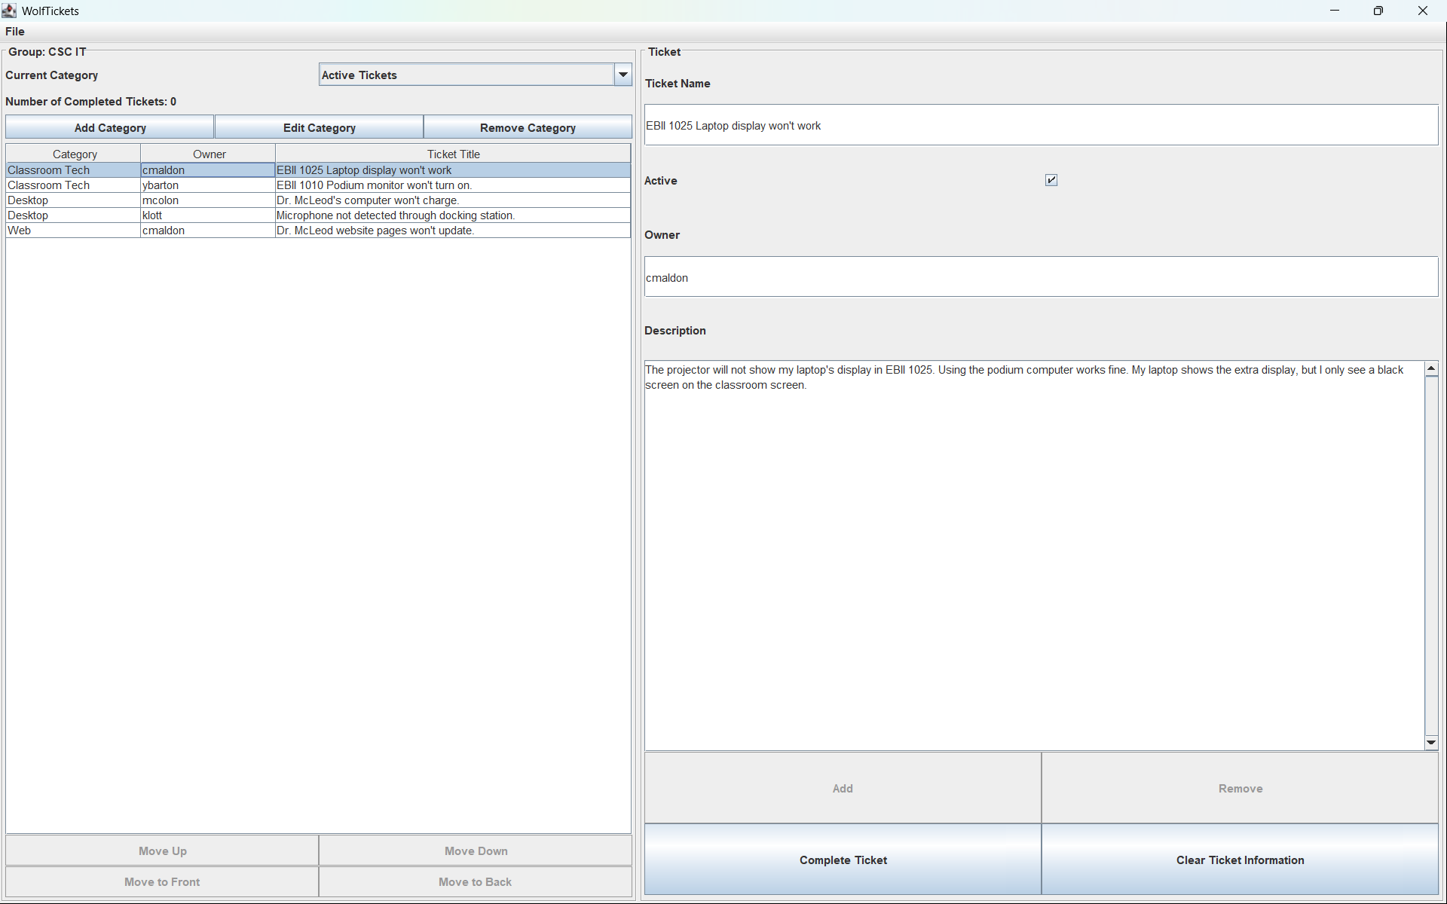Click Remove Category button
This screenshot has width=1447, height=904.
click(528, 127)
